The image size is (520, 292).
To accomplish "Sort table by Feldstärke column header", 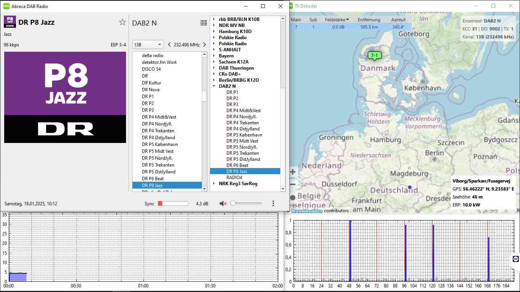I will coord(337,20).
